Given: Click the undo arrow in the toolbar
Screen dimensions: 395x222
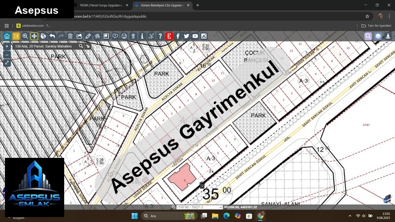Looking at the screenshot, I should pos(52,36).
